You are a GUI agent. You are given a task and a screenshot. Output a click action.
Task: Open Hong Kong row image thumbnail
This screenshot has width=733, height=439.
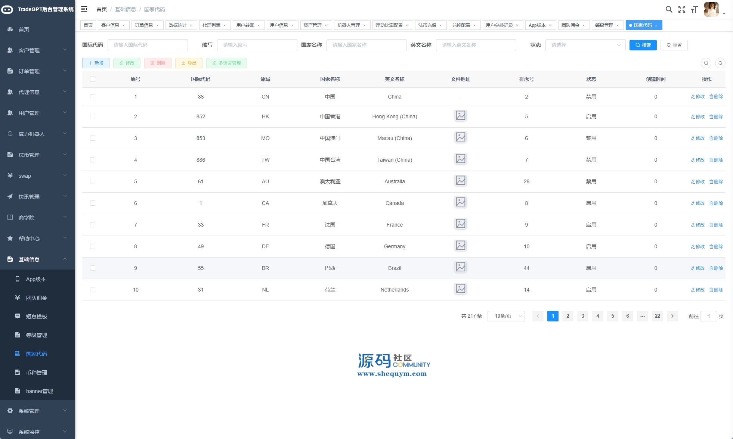point(460,116)
